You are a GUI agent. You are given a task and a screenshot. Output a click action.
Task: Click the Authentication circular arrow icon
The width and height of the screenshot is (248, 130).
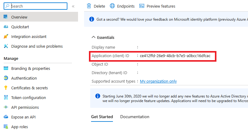[x=6, y=78]
